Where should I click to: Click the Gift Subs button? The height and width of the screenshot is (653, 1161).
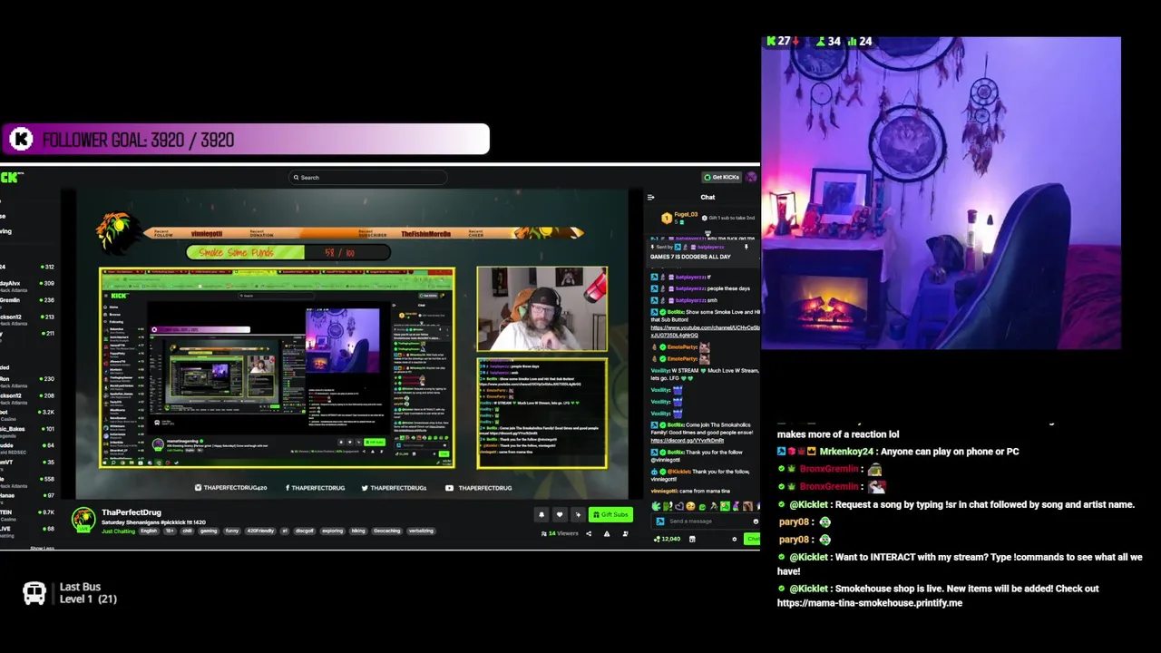610,514
